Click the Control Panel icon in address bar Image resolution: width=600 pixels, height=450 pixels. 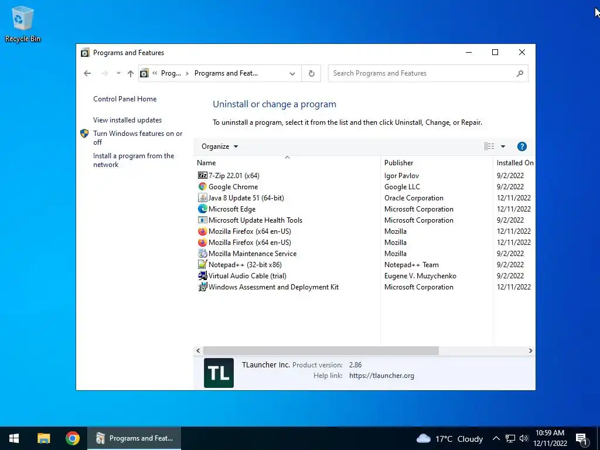(144, 73)
